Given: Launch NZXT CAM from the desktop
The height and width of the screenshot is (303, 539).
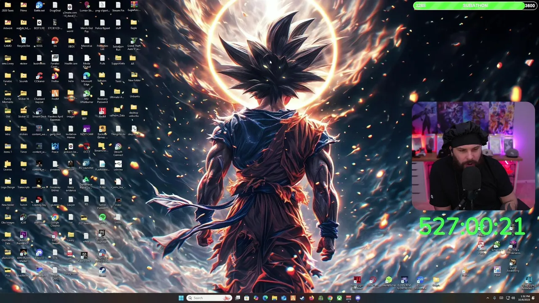Looking at the screenshot, I should point(87,130).
